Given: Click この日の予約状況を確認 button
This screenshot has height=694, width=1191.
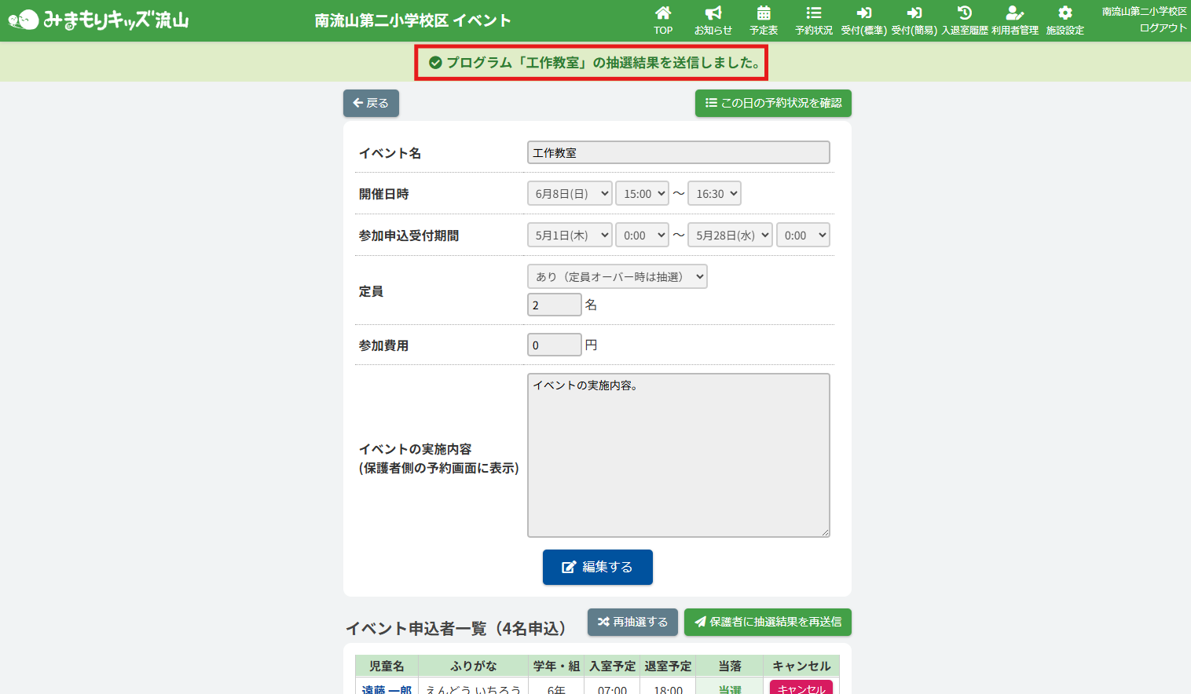Looking at the screenshot, I should tap(773, 103).
